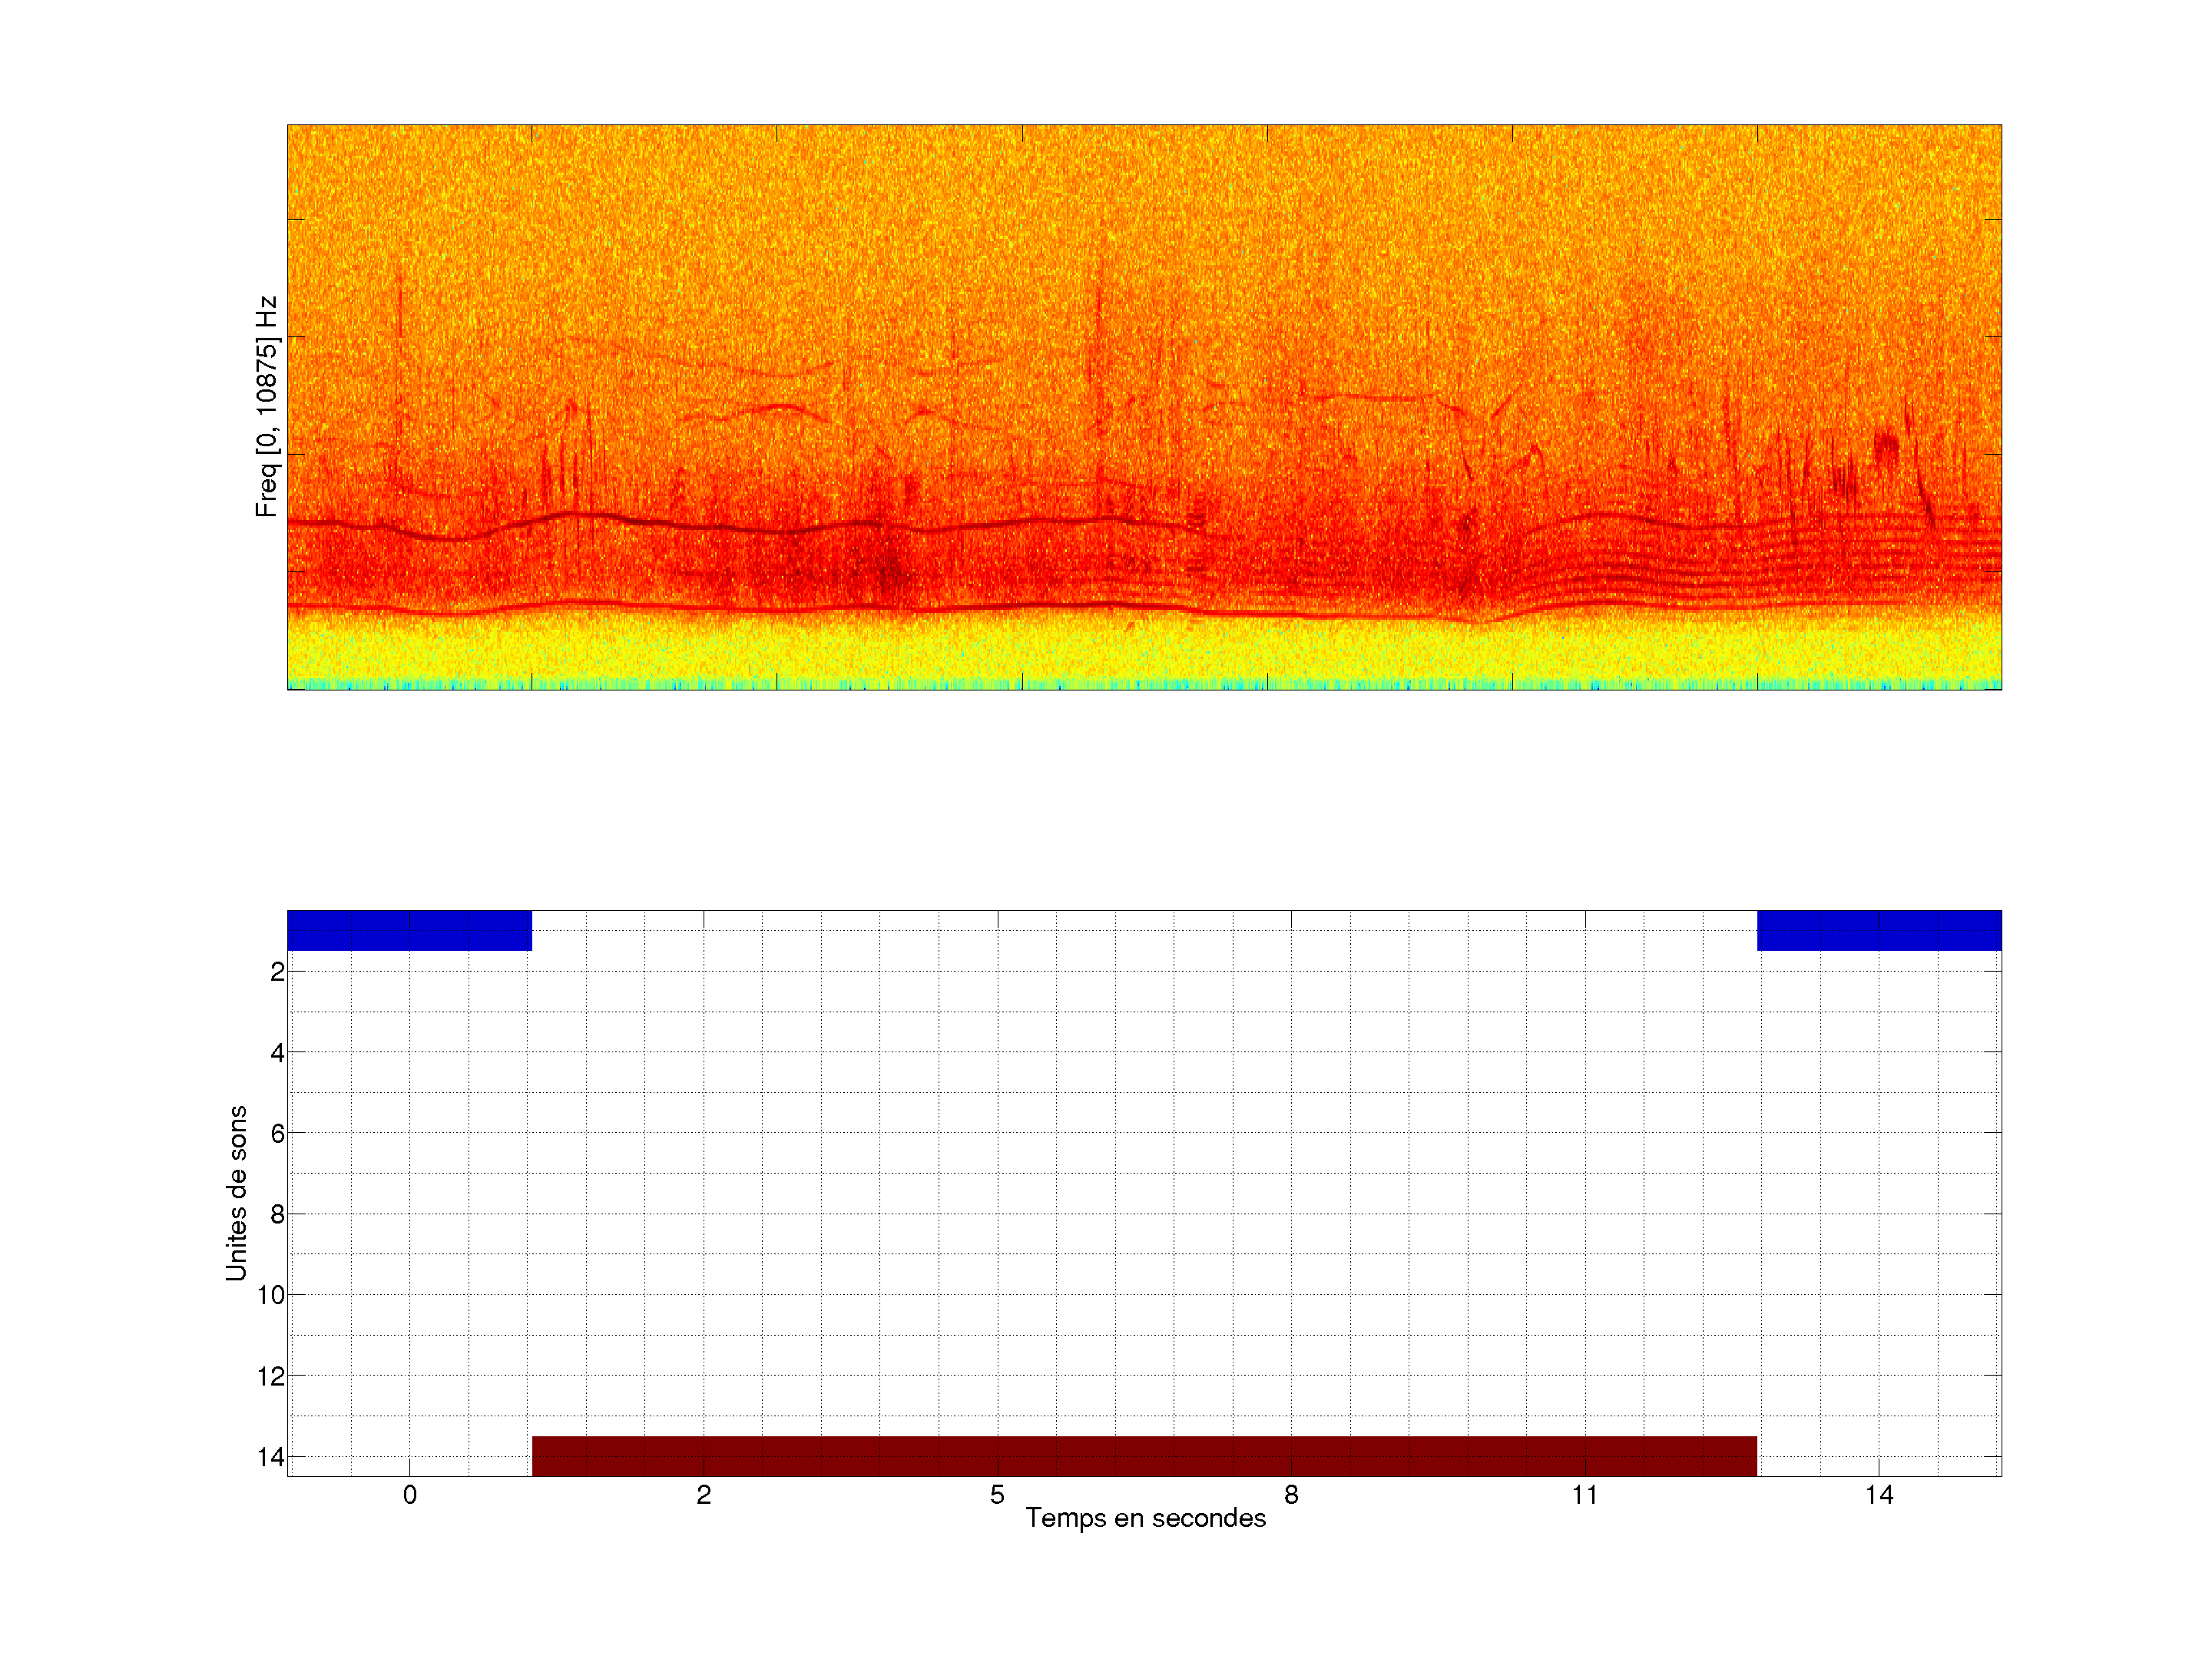2212x1659 pixels.
Task: Click the 'Unites de sons' axis label
Action: point(236,1193)
